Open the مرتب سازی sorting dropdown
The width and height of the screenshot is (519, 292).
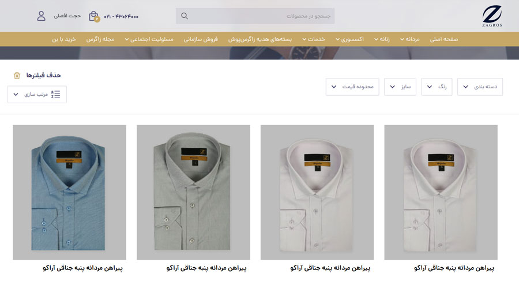(37, 95)
